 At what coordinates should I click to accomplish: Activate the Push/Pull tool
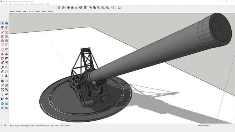[7, 54]
